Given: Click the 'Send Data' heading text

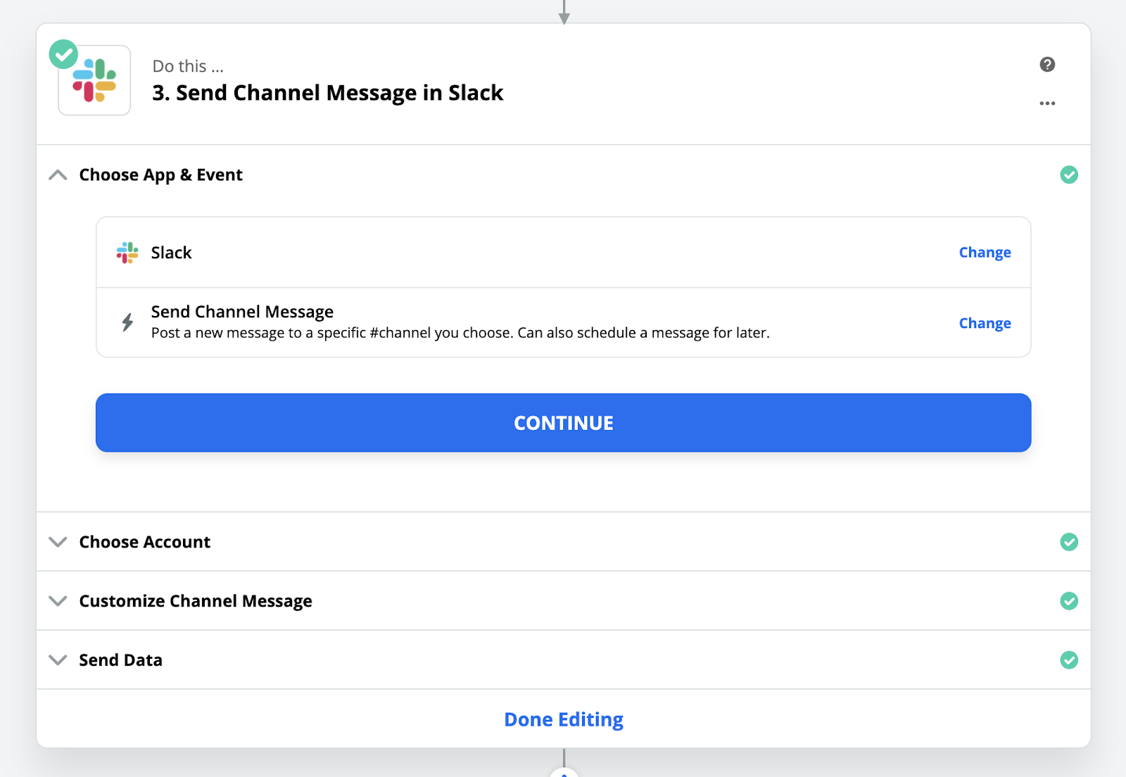Looking at the screenshot, I should pos(121,660).
